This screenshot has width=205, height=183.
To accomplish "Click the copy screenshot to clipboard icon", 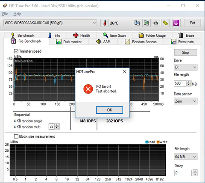I will click(x=146, y=23).
